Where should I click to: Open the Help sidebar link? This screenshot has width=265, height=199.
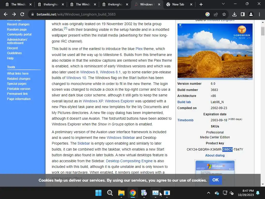pyautogui.click(x=10, y=58)
